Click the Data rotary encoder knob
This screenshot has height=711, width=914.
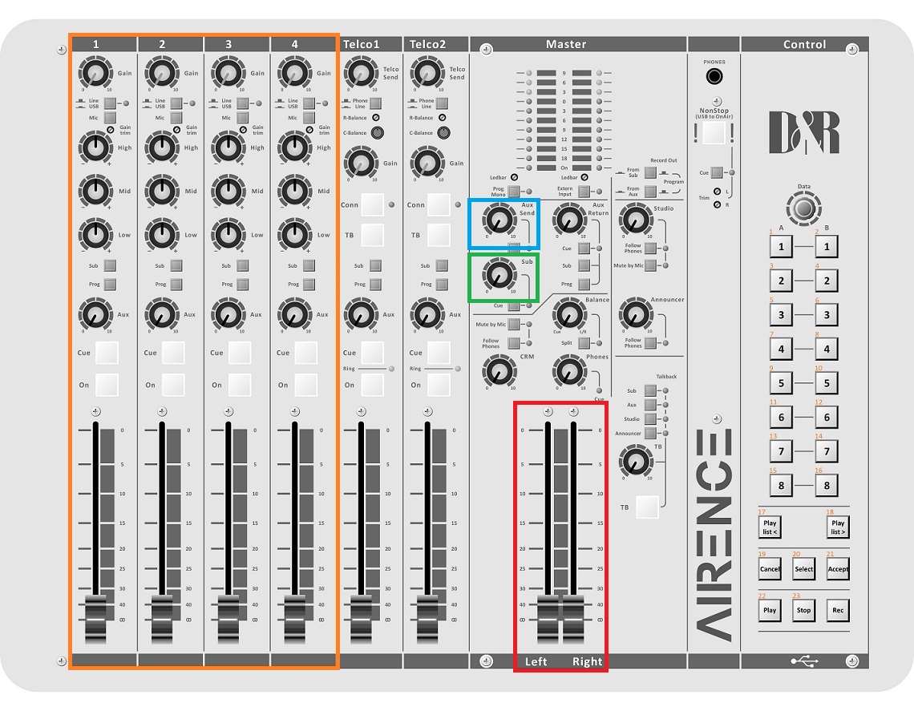803,209
